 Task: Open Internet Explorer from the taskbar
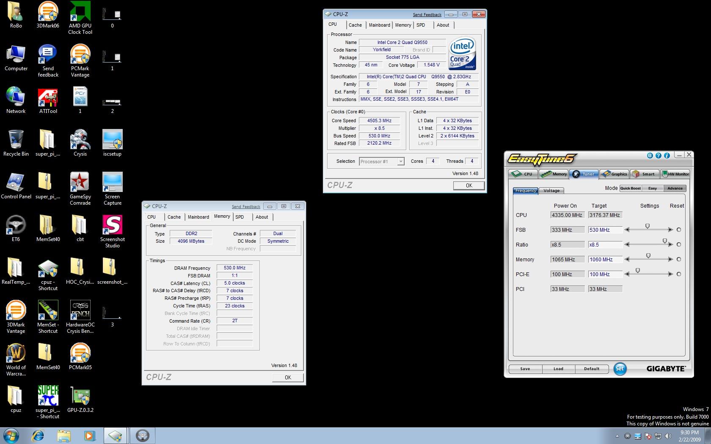tap(38, 436)
